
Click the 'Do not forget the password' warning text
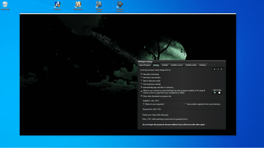(x=174, y=124)
